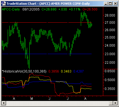Image resolution: width=119 pixels, height=107 pixels.
Task: Click the yellow volatility value 0.3463
Action: point(66,71)
